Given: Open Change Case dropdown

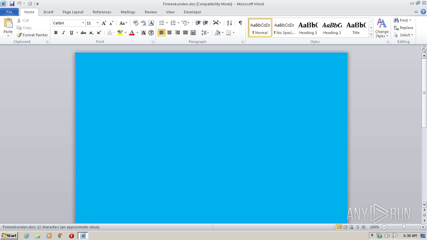Looking at the screenshot, I should click(x=123, y=23).
